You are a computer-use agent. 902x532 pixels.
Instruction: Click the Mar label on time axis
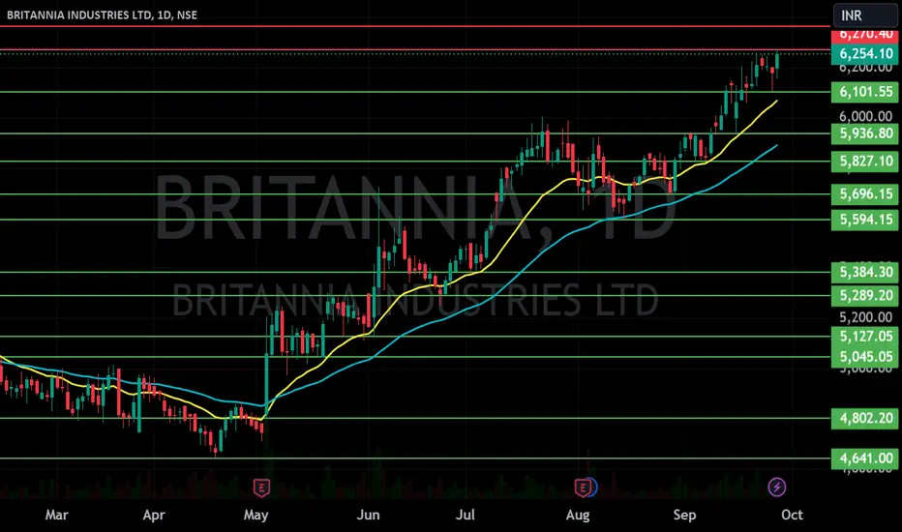click(x=56, y=515)
